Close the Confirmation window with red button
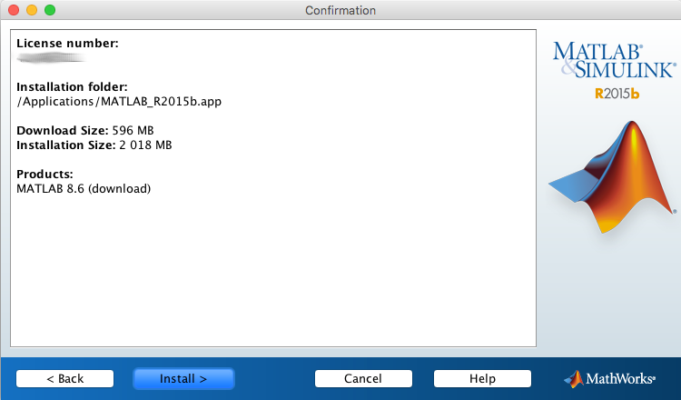 (x=13, y=10)
